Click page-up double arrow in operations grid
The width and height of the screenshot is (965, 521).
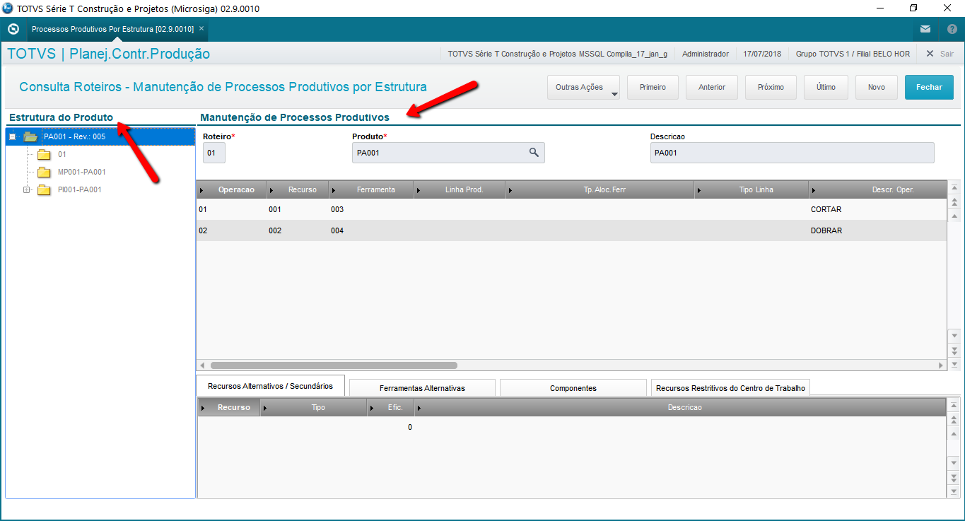954,202
